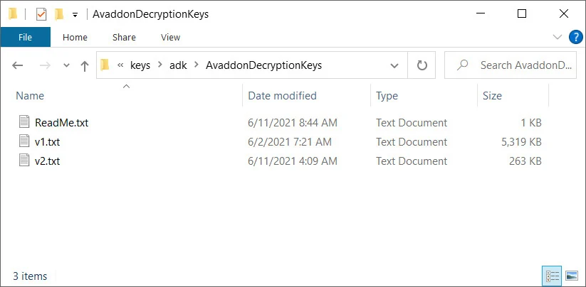Sort files by Size column header
The height and width of the screenshot is (287, 586).
(492, 96)
